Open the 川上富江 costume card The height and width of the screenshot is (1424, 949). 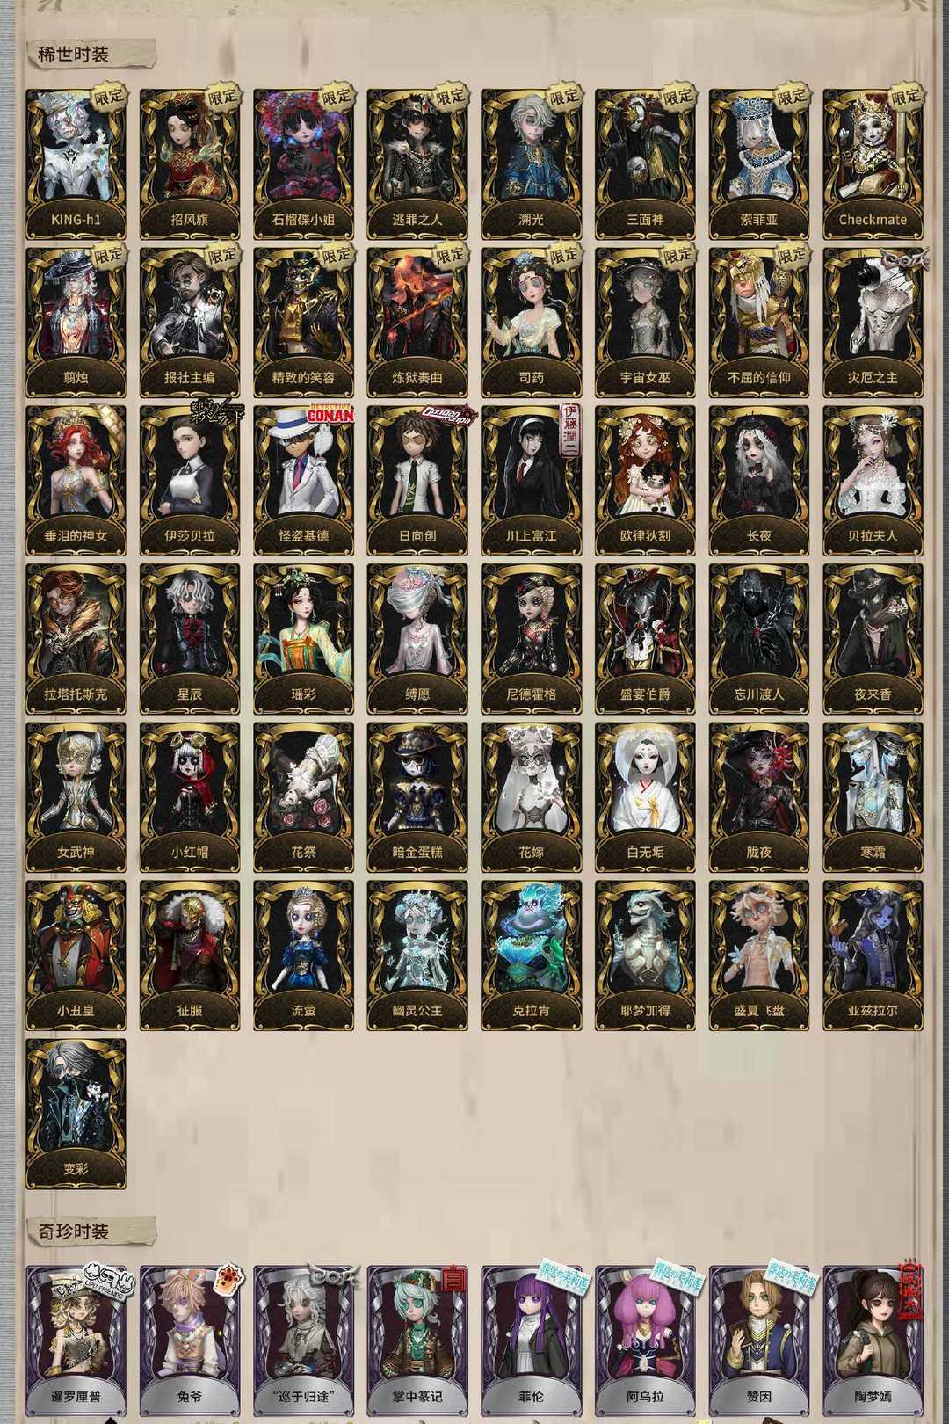pos(532,481)
